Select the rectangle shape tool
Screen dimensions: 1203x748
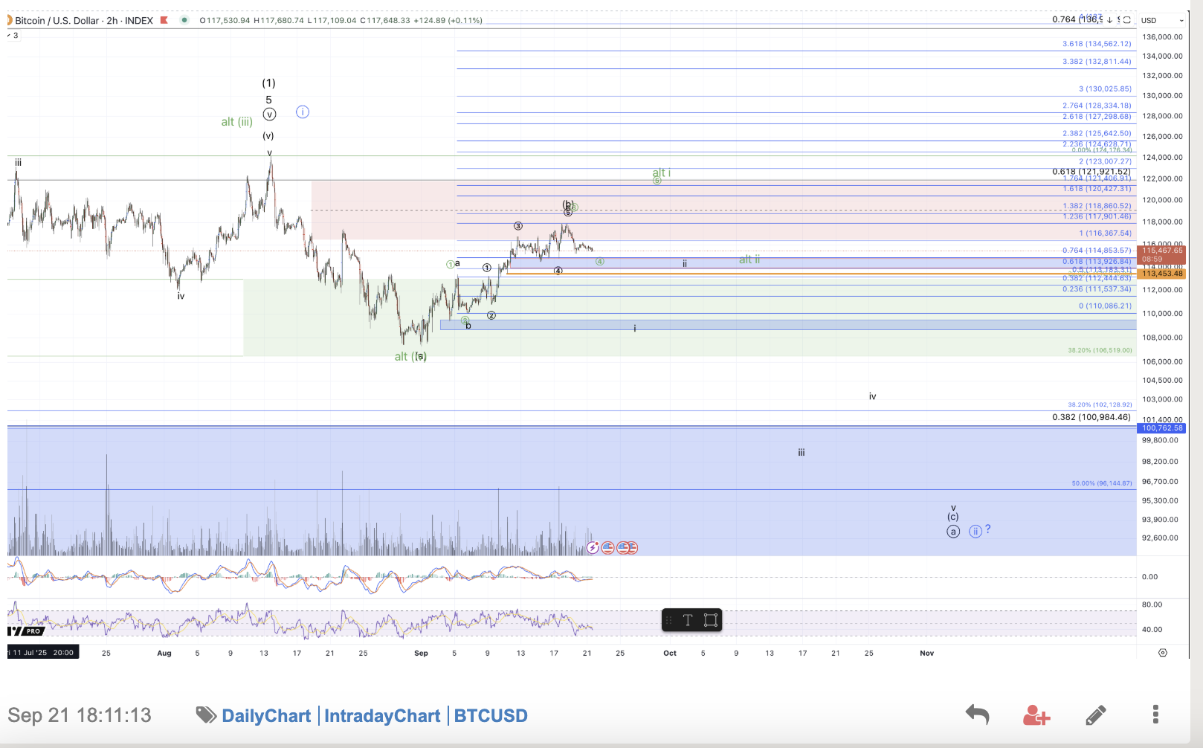pos(710,620)
